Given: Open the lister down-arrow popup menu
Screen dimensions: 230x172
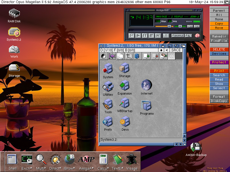Looking at the screenshot, I should coord(161,50).
